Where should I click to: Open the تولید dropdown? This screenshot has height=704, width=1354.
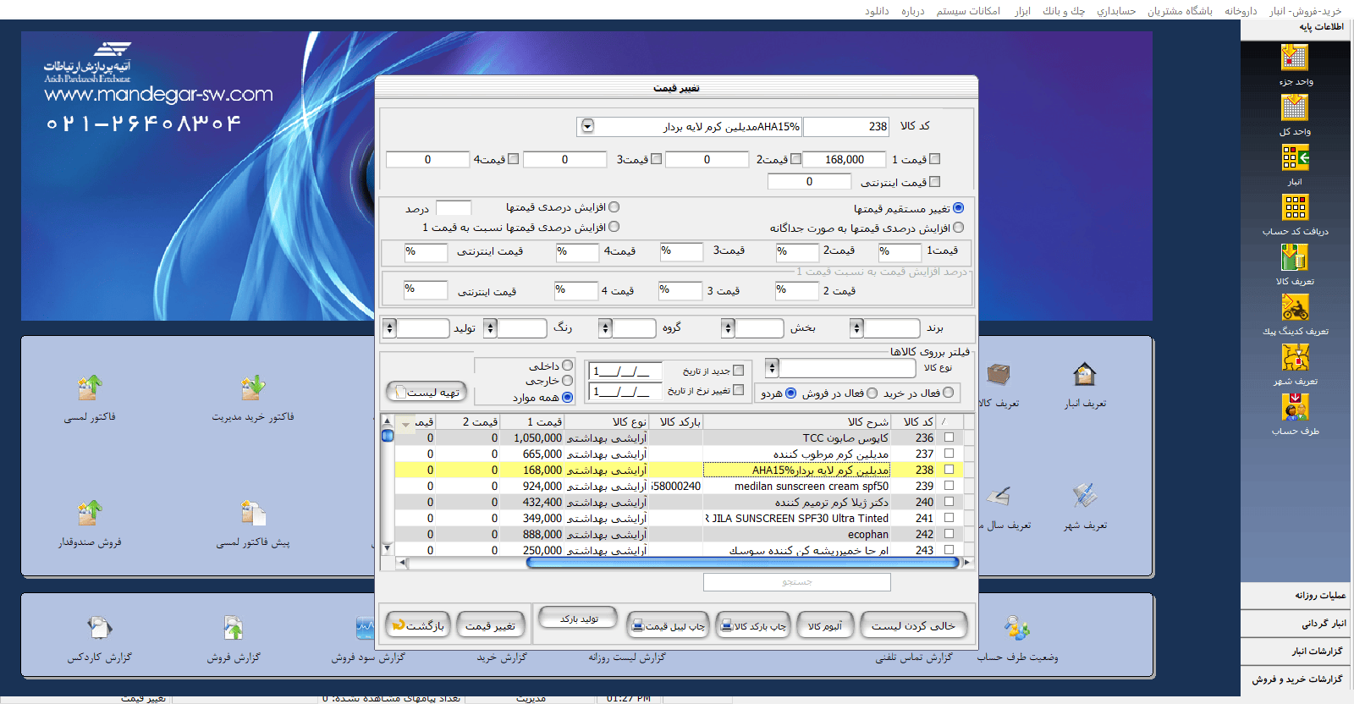click(389, 328)
